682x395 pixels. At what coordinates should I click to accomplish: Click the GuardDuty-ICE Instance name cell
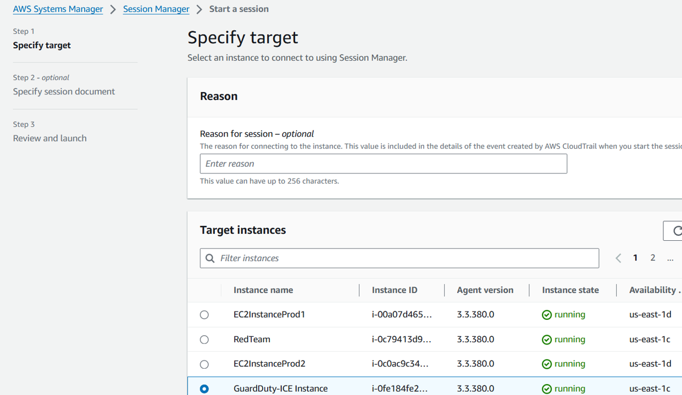tap(281, 388)
